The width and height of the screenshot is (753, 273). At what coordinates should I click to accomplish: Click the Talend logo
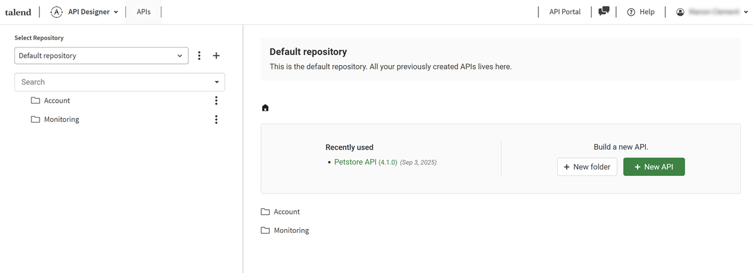click(x=18, y=12)
